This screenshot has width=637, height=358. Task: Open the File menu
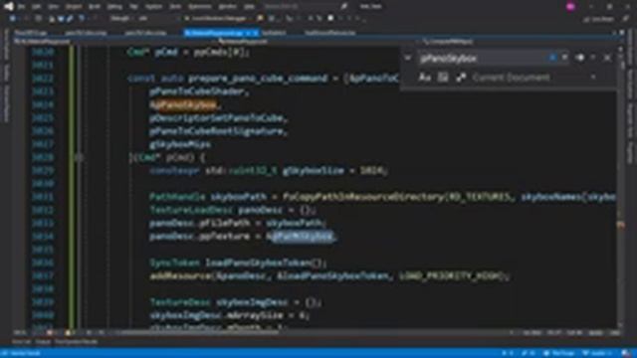tap(22, 7)
